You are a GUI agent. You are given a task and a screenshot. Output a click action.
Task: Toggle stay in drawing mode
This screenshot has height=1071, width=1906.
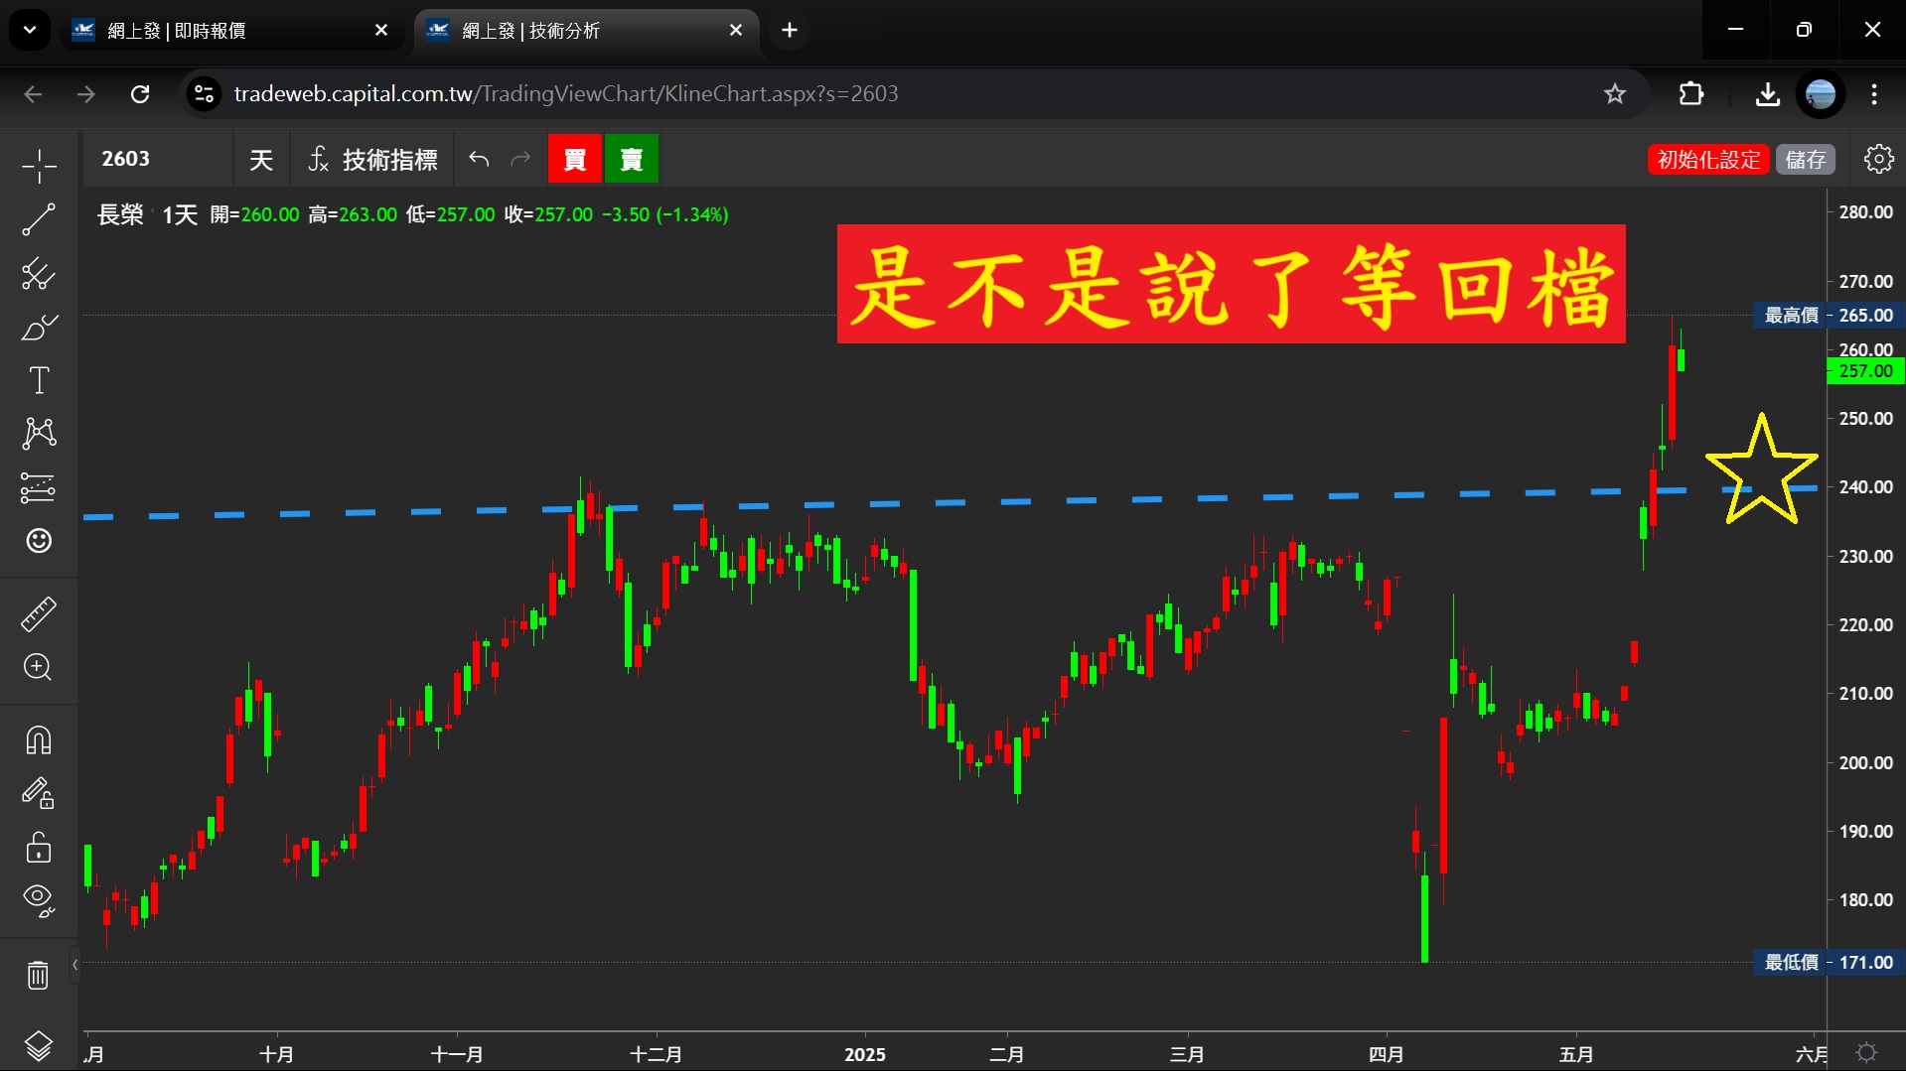point(39,794)
